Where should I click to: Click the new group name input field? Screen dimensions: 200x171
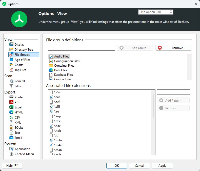pyautogui.click(x=81, y=48)
